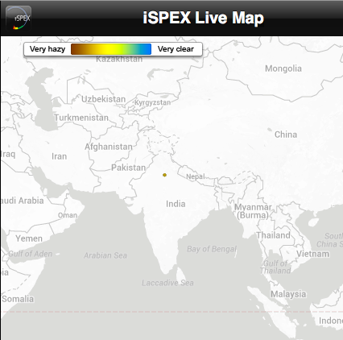Click the Very hazy legend label
This screenshot has height=340, width=343.
pos(48,49)
